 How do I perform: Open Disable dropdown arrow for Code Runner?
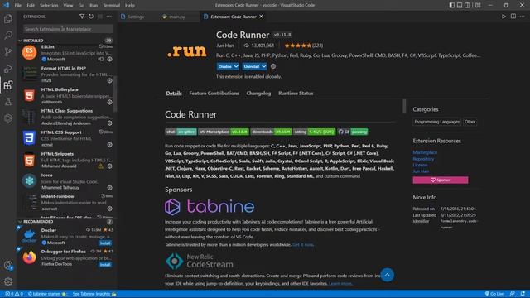[236, 66]
